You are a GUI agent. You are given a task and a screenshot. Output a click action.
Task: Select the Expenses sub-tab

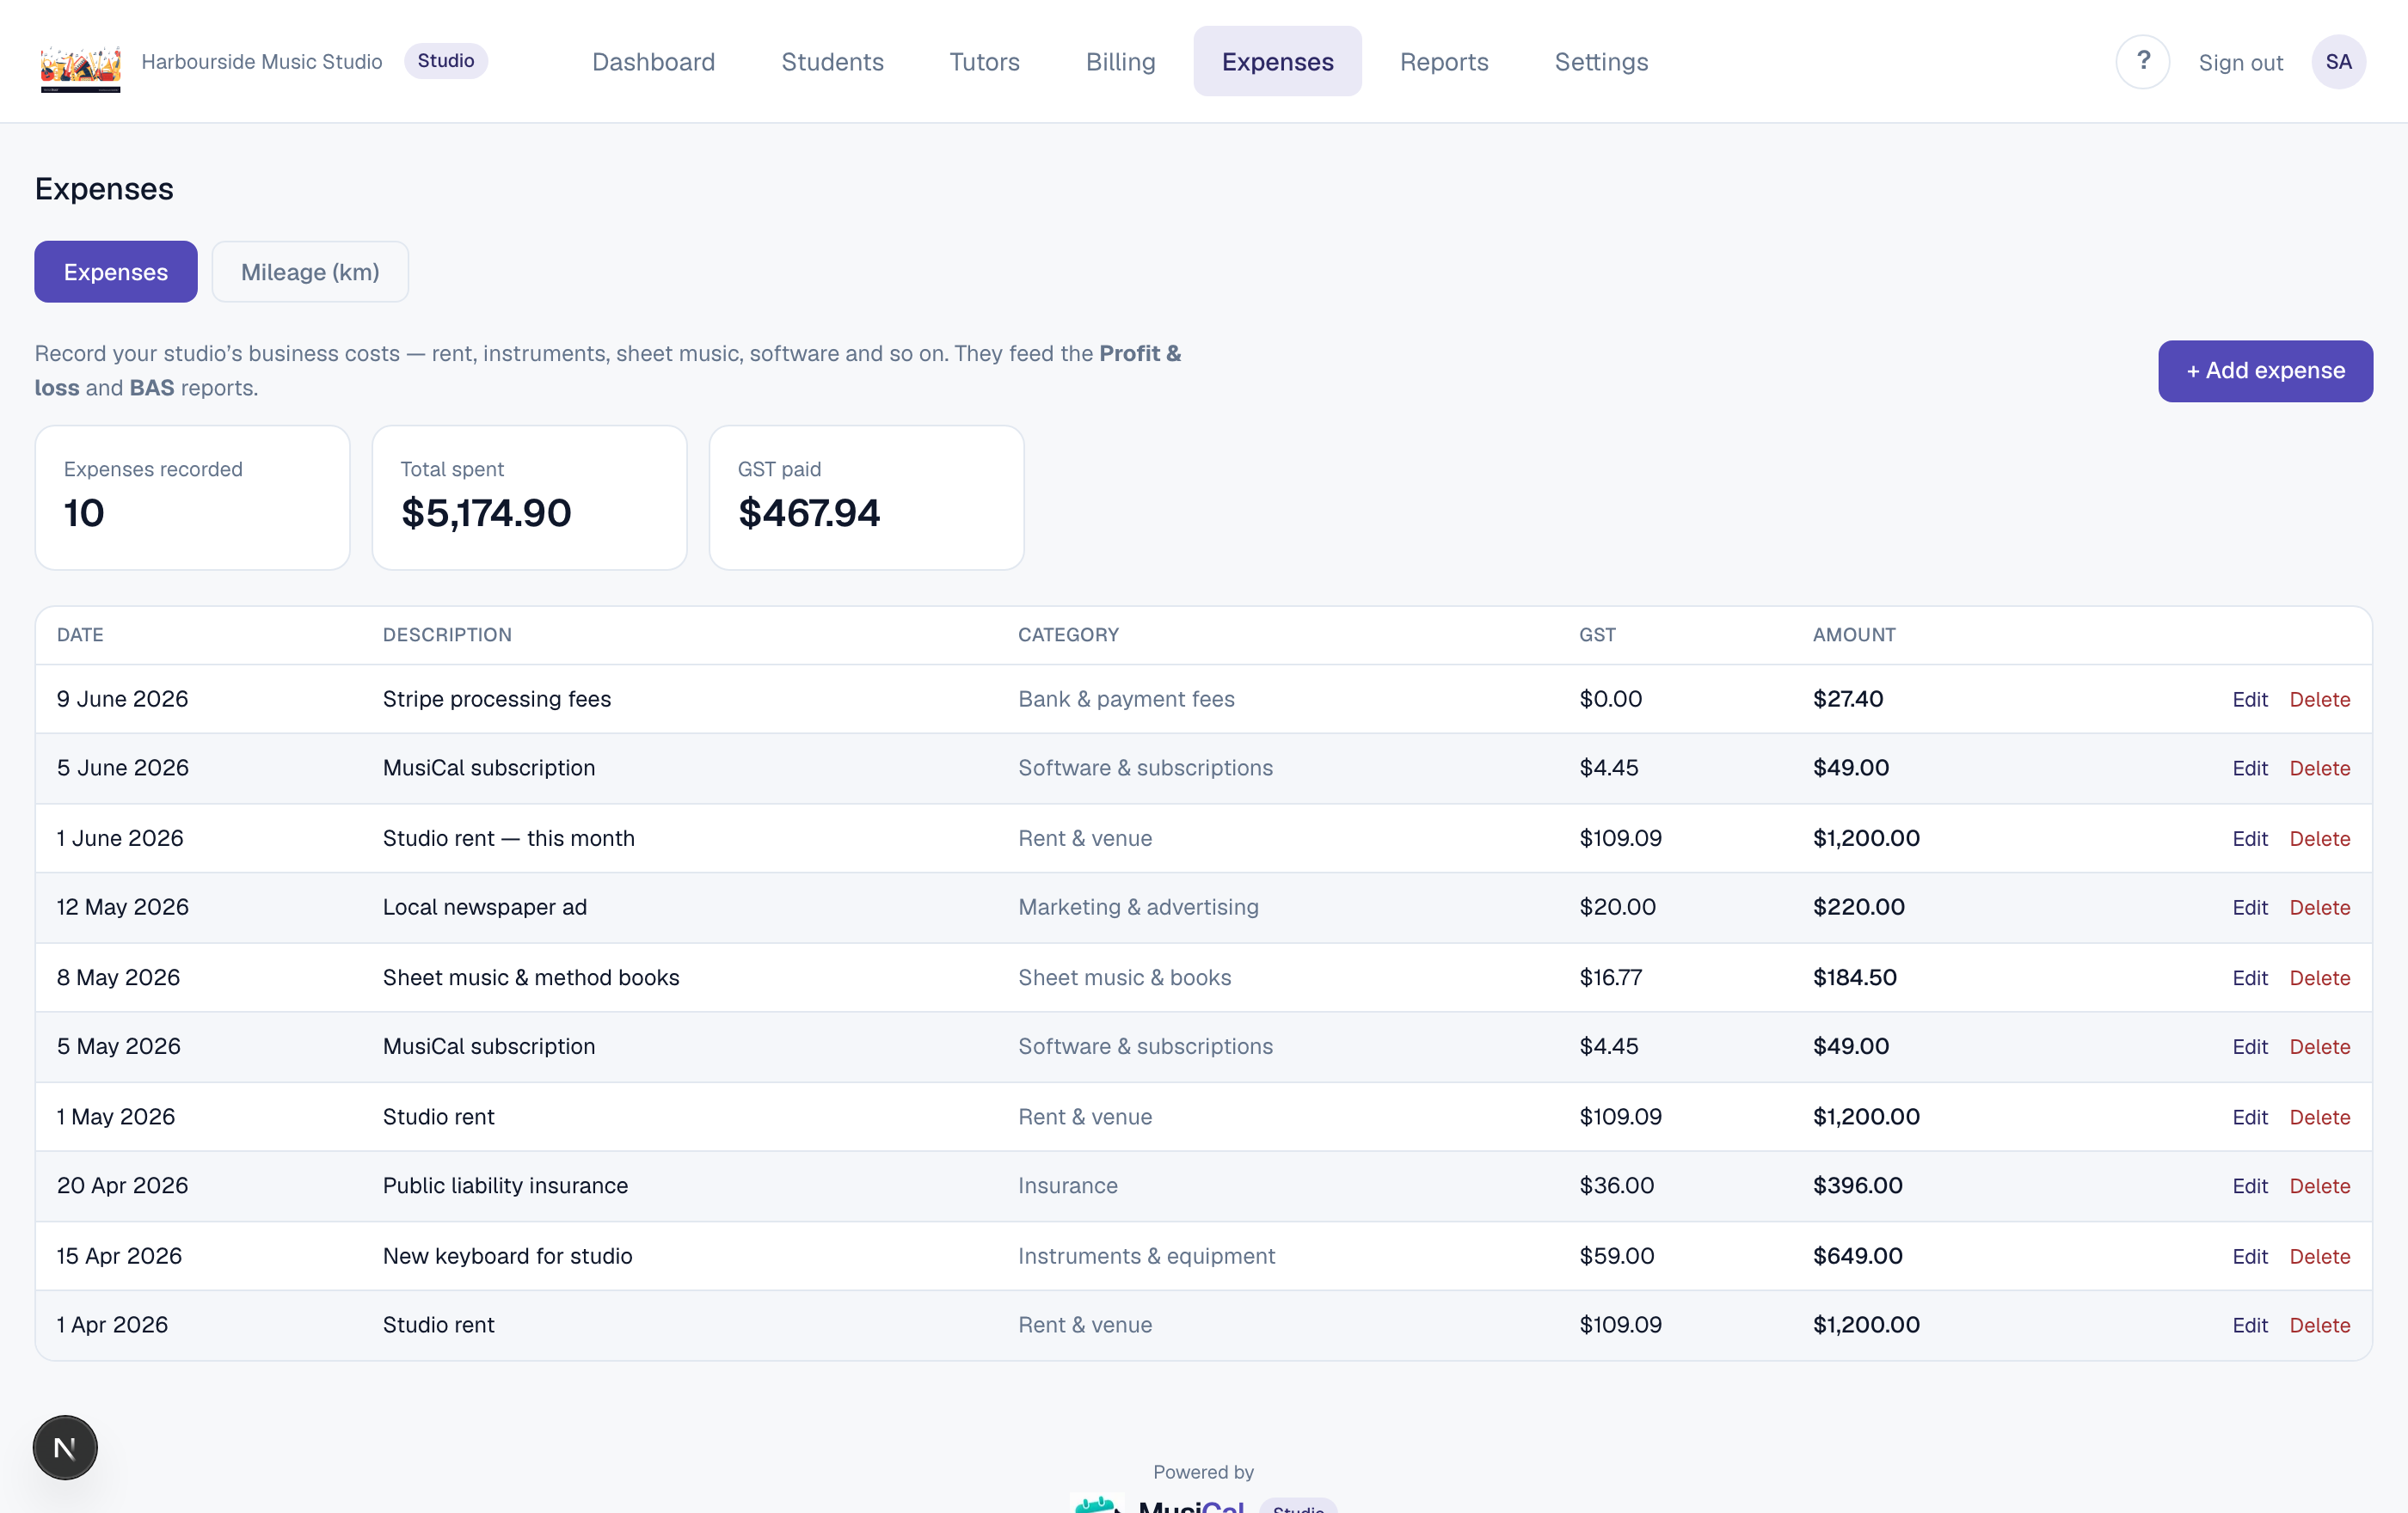[x=116, y=272]
